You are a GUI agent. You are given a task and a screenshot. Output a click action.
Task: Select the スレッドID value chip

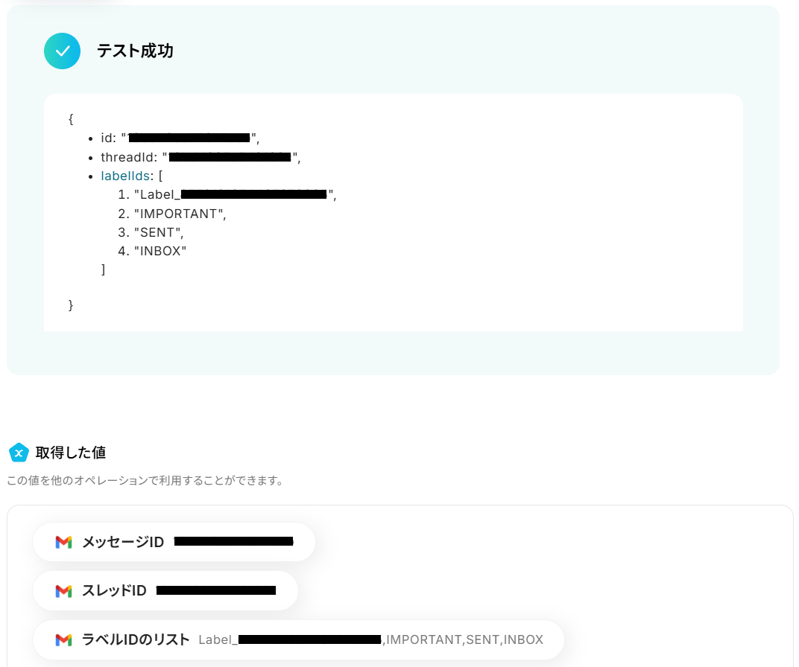(x=165, y=590)
